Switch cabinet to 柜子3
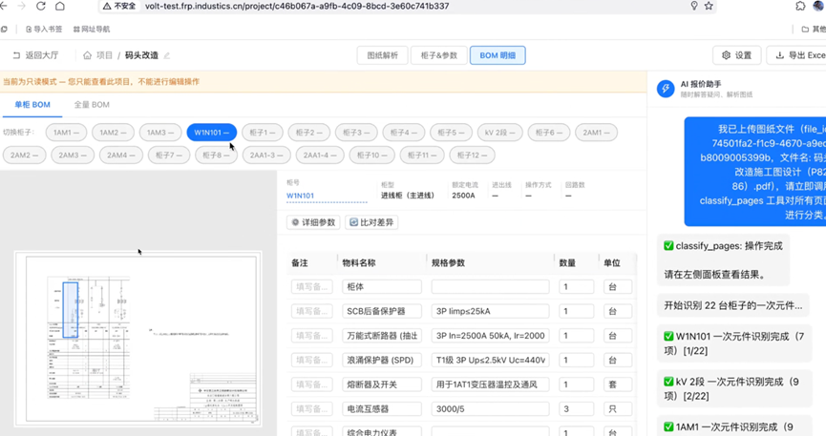826x436 pixels. 356,133
